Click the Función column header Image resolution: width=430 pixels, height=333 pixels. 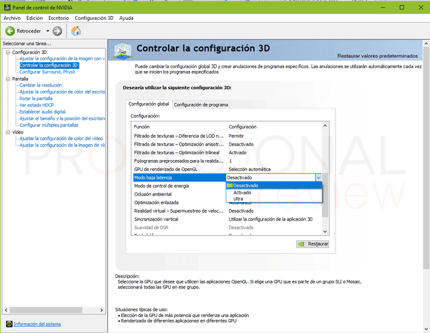(179, 127)
